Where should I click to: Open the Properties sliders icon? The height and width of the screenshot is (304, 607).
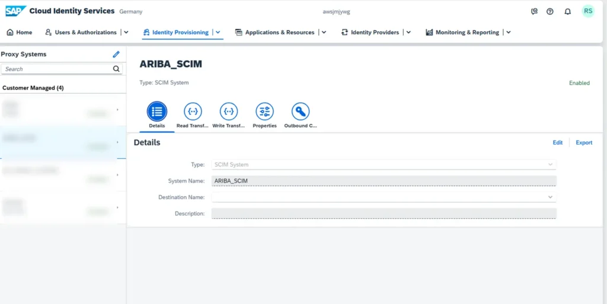pyautogui.click(x=264, y=111)
